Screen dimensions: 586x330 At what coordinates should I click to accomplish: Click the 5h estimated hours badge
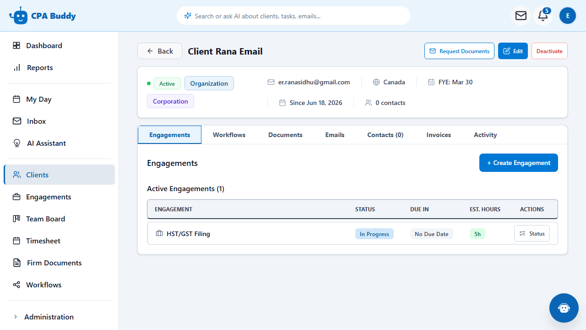pos(477,234)
